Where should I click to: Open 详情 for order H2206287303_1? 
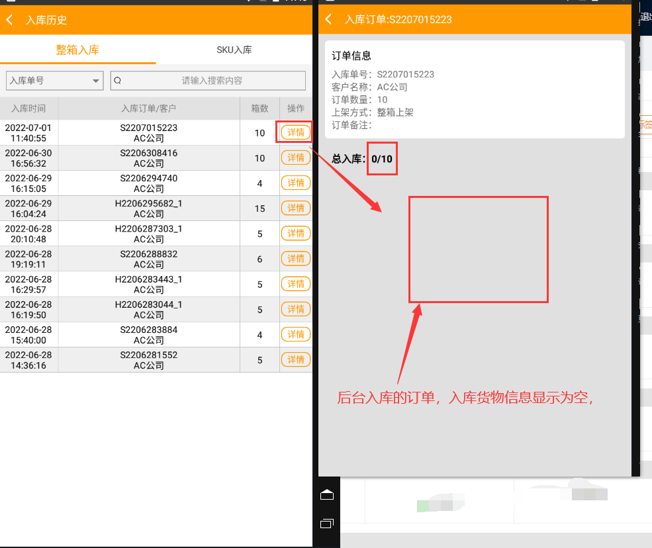[295, 233]
